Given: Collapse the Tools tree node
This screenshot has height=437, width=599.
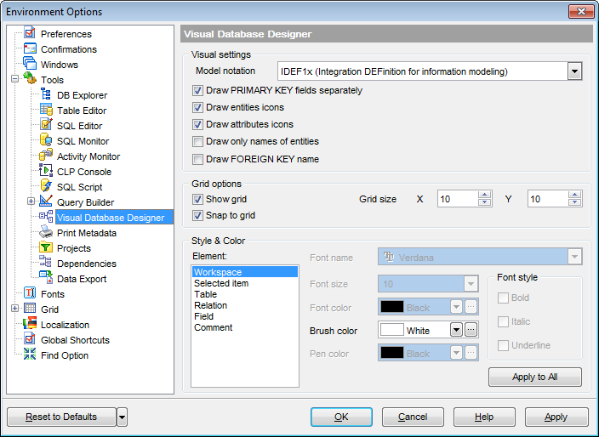Looking at the screenshot, I should point(15,79).
